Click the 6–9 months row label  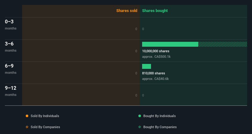(11, 69)
